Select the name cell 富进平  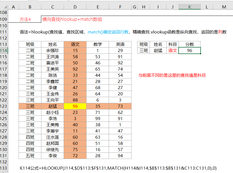point(52,63)
